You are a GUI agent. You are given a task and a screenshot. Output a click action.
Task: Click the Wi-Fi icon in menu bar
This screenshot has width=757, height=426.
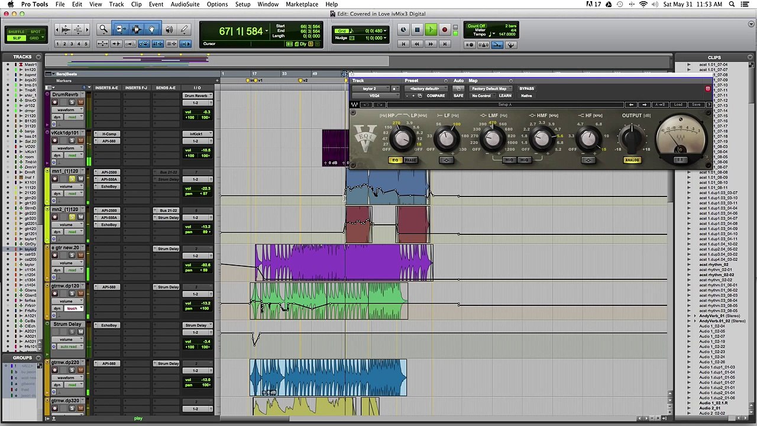pos(643,4)
